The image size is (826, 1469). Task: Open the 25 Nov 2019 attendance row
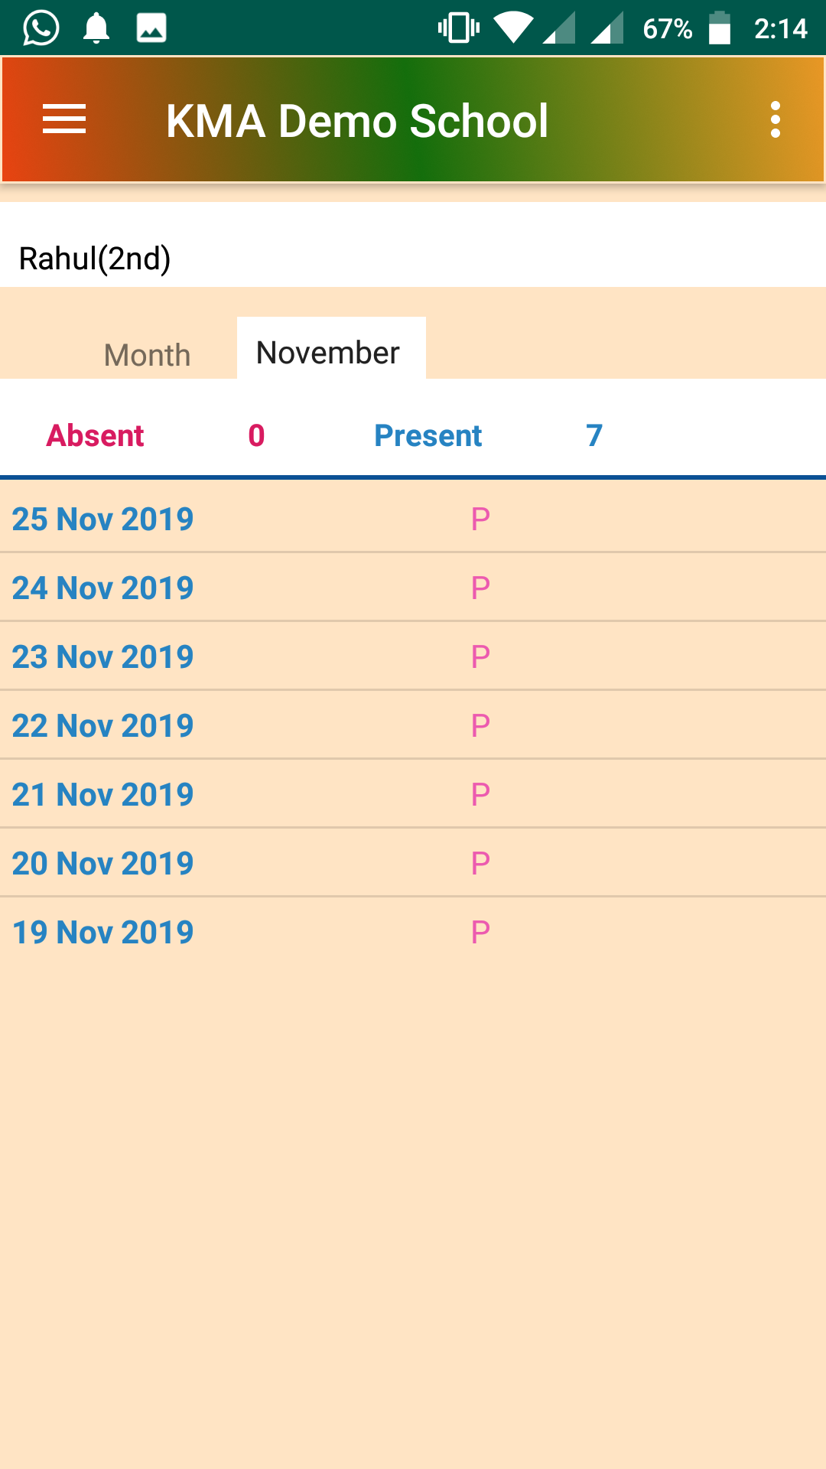tap(413, 518)
